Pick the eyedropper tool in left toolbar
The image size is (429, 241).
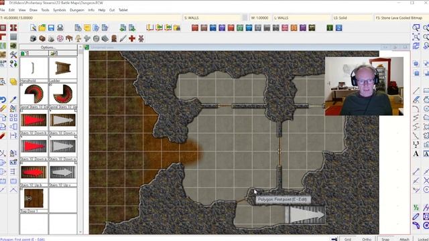[13, 100]
